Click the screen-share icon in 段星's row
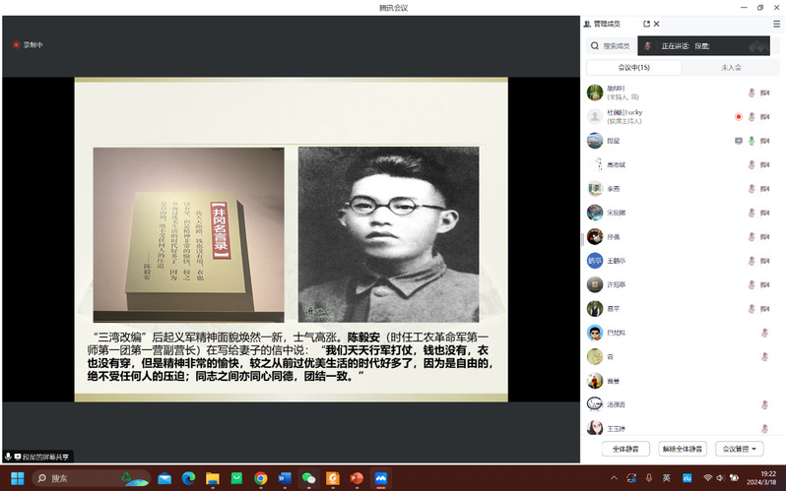 pos(738,141)
